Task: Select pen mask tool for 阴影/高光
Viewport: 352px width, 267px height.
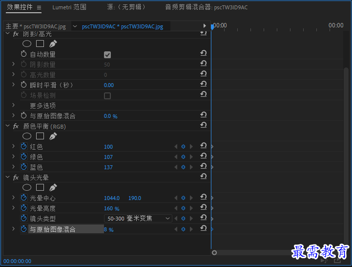Action: tap(53, 44)
